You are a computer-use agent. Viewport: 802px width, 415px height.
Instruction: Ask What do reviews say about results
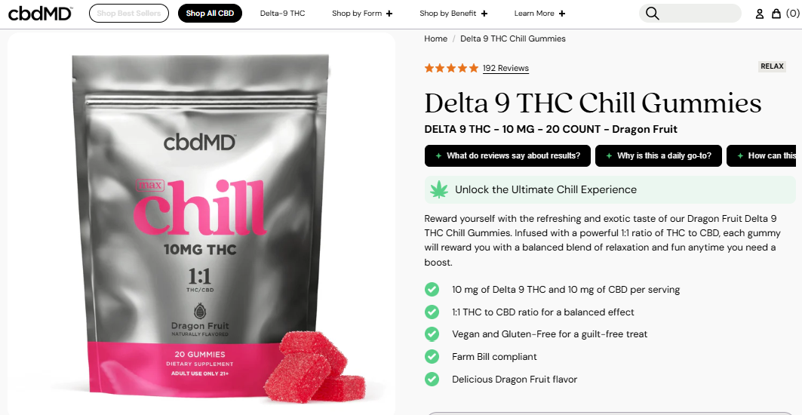[x=508, y=155]
